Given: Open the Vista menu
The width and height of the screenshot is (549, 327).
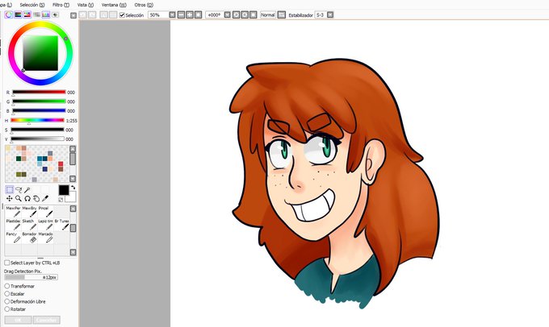Looking at the screenshot, I should coord(86,5).
